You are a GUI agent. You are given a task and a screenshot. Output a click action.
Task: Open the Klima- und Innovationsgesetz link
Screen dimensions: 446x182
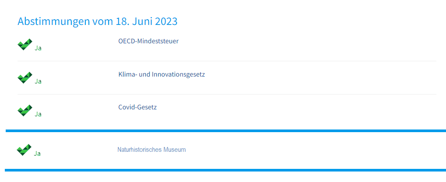click(x=162, y=75)
